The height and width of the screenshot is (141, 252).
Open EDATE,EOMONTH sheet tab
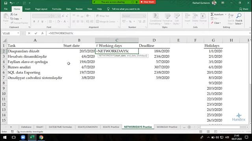pos(87,127)
